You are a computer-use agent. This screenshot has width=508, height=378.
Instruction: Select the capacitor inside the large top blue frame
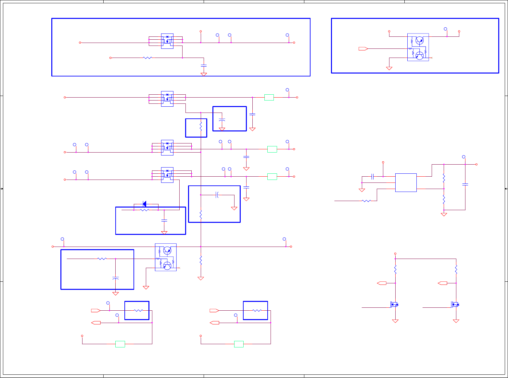(x=204, y=66)
